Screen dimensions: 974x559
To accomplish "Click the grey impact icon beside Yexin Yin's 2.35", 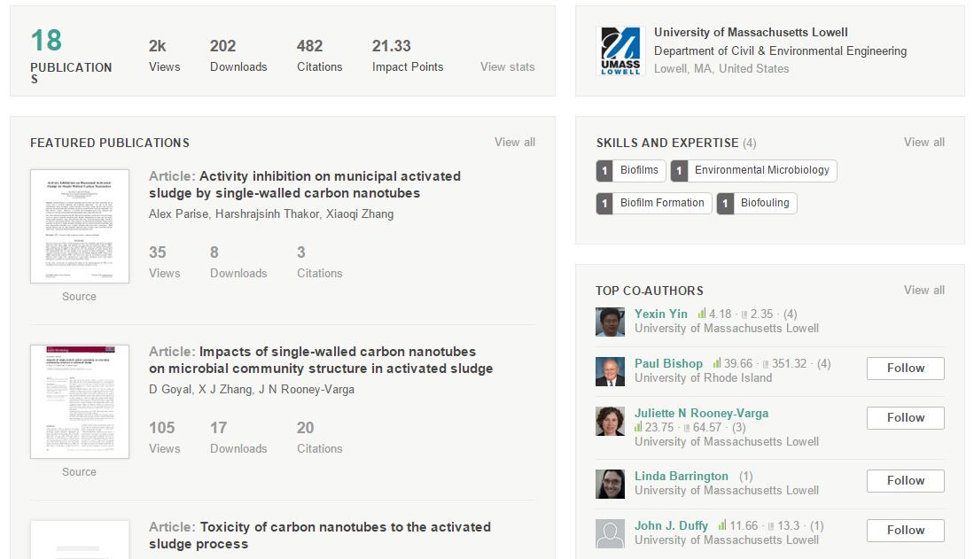I will pyautogui.click(x=744, y=314).
